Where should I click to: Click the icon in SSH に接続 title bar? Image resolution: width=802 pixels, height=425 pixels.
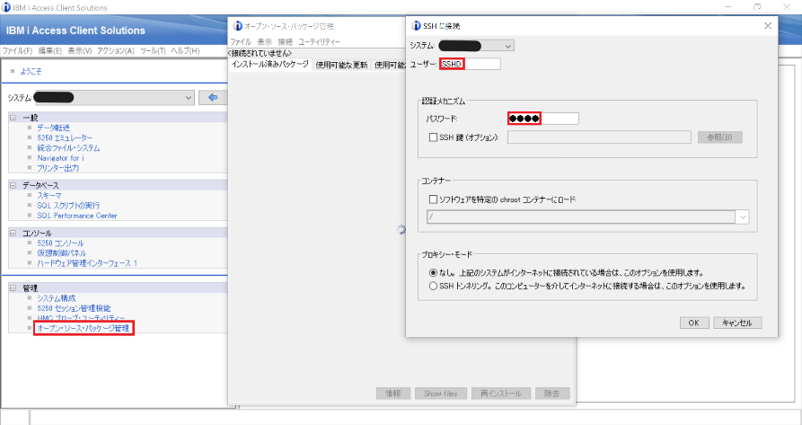(417, 25)
